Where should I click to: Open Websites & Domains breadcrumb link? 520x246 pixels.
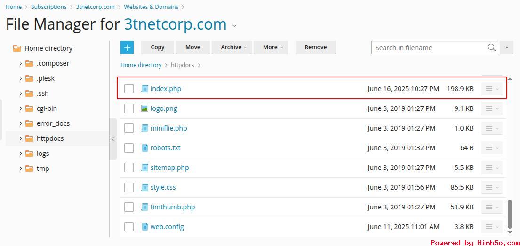click(151, 7)
